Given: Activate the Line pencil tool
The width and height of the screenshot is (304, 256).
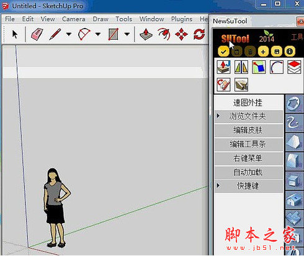Looking at the screenshot, I should coord(55,34).
